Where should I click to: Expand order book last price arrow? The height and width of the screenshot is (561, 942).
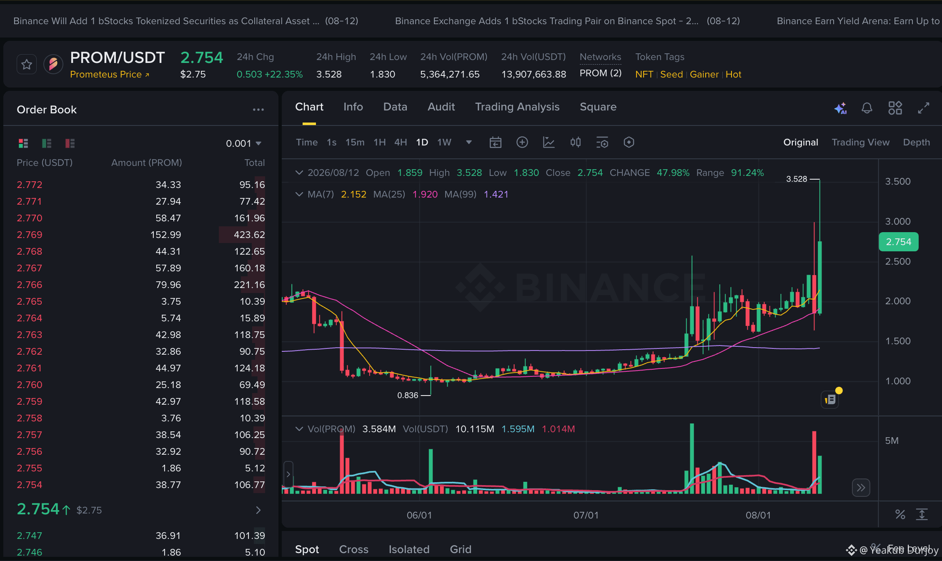258,510
